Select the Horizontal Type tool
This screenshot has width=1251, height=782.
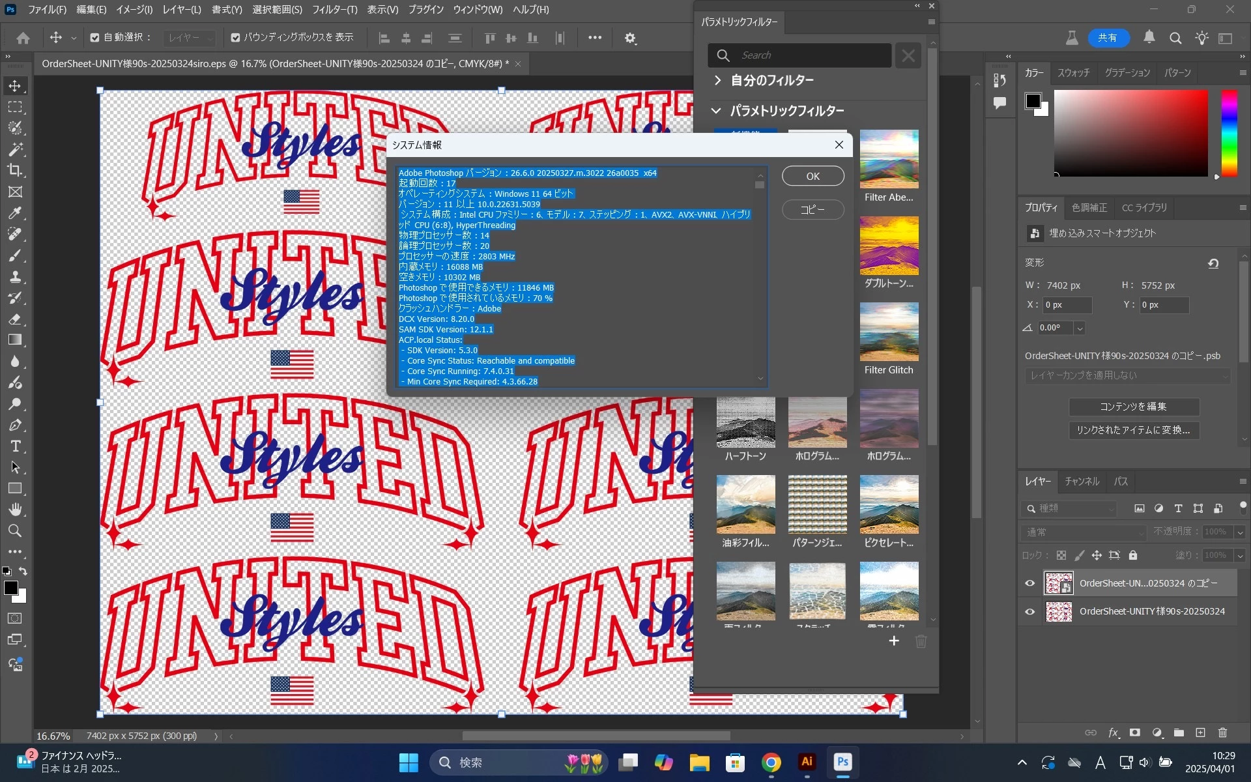click(x=15, y=446)
